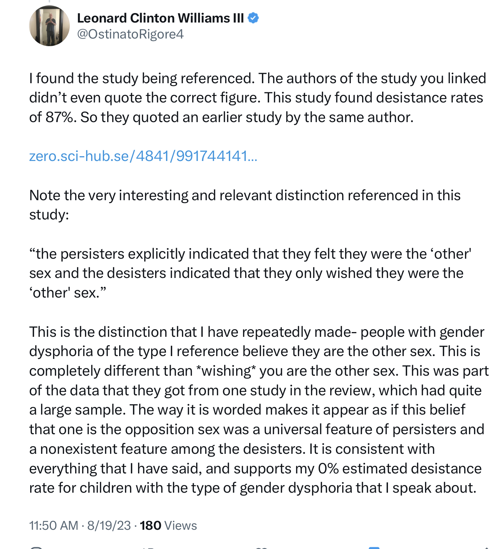Open profile via display name Leonard Clinton Williams III
The height and width of the screenshot is (549, 502).
pos(160,18)
